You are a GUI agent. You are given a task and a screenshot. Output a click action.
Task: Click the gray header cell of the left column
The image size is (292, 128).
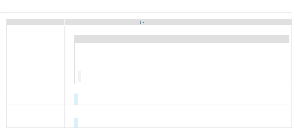(35, 22)
